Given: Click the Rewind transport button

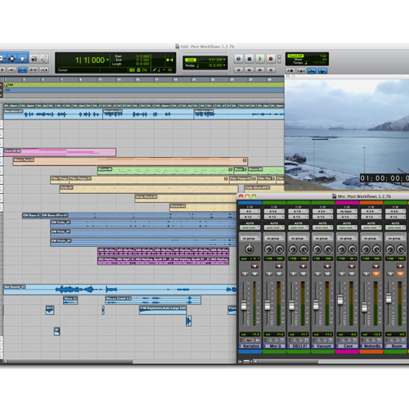Looking at the screenshot, I should tap(249, 70).
